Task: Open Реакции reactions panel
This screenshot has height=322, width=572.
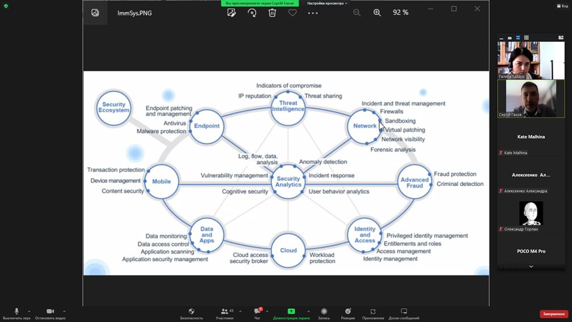Action: point(348,313)
